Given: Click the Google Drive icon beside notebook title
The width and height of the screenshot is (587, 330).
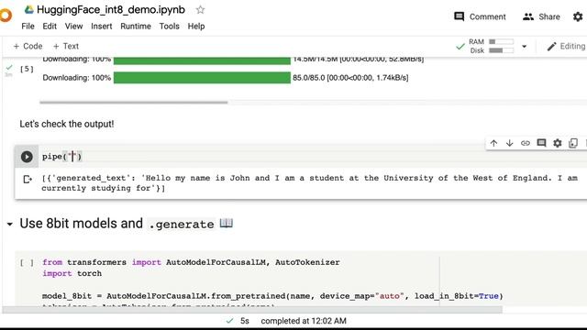Looking at the screenshot, I should pos(28,10).
